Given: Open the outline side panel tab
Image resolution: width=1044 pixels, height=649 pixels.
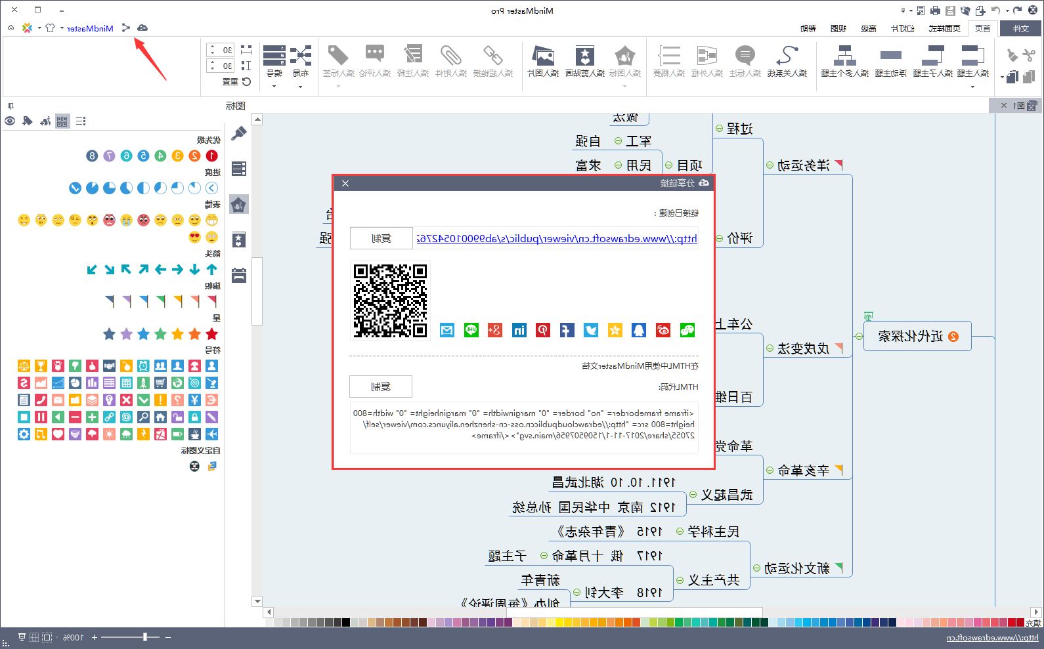Looking at the screenshot, I should tap(239, 169).
